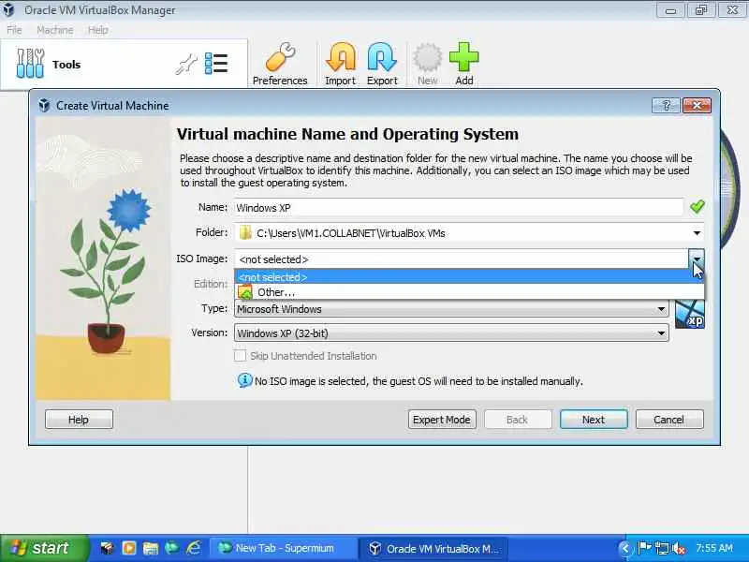Screen dimensions: 749x562
Task: Collapse the ISO Image dropdown with its arrow
Action: (697, 259)
